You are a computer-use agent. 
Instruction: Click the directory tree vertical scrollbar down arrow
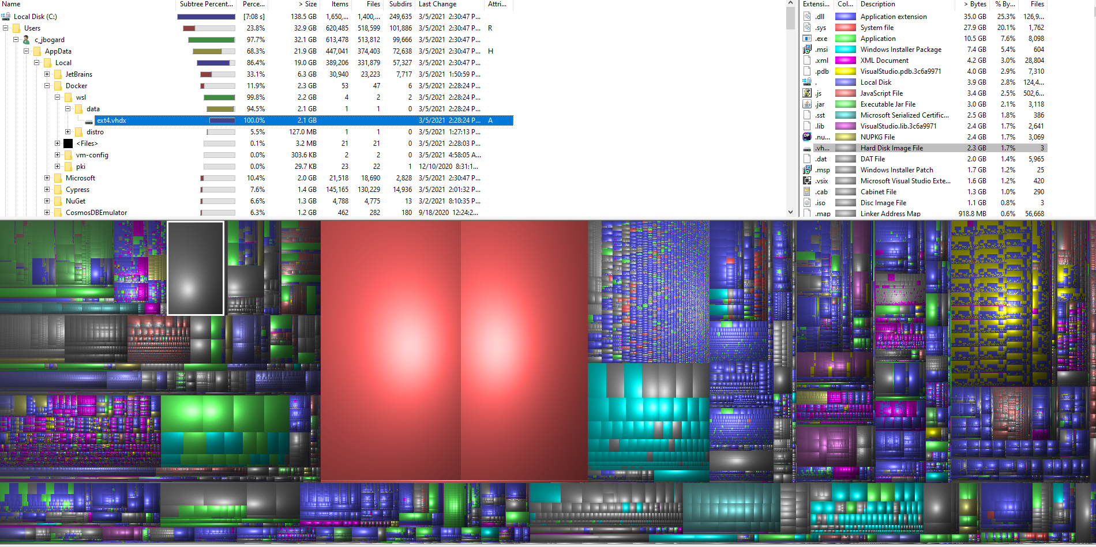click(x=790, y=212)
